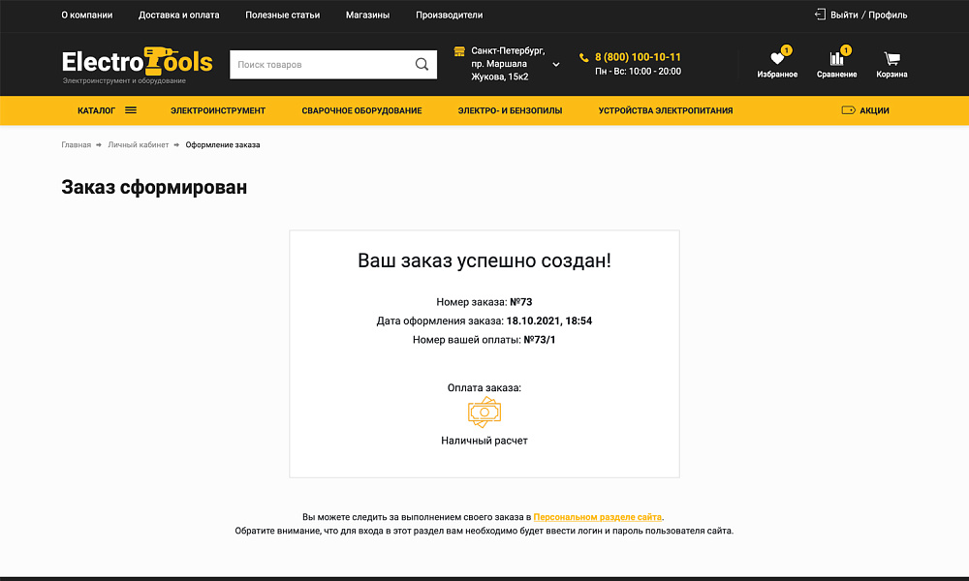Click the phone handset icon

582,57
